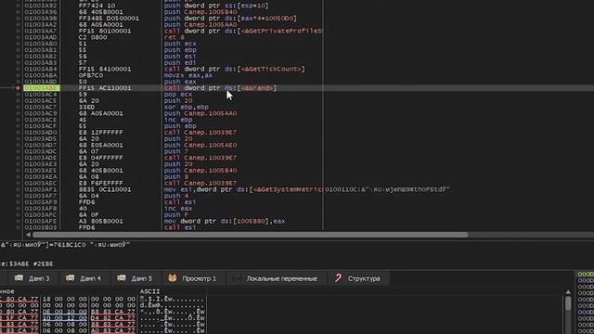Select bytes 'E8 12FFFFFF'
This screenshot has width=594, height=334.
coord(101,133)
